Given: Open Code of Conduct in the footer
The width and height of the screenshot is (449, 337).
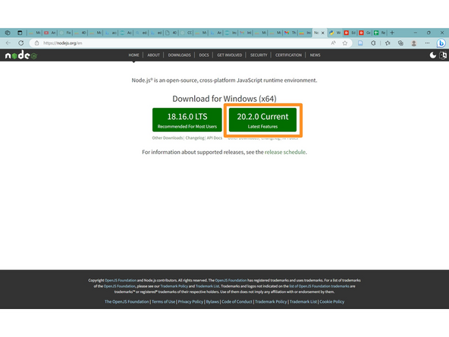Looking at the screenshot, I should click(237, 301).
